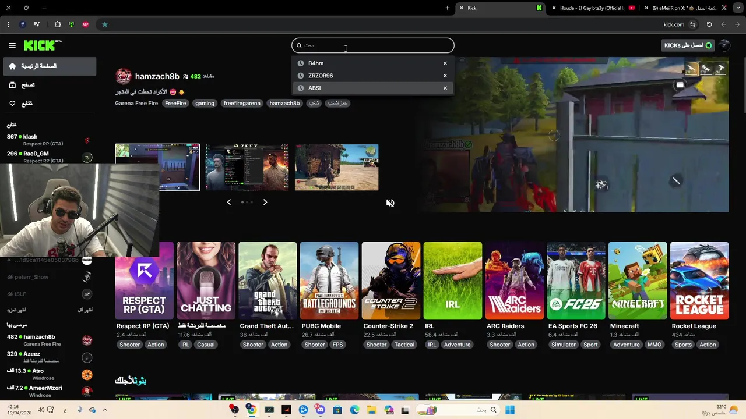
Task: Open Azeez in recommended list
Action: click(x=50, y=357)
